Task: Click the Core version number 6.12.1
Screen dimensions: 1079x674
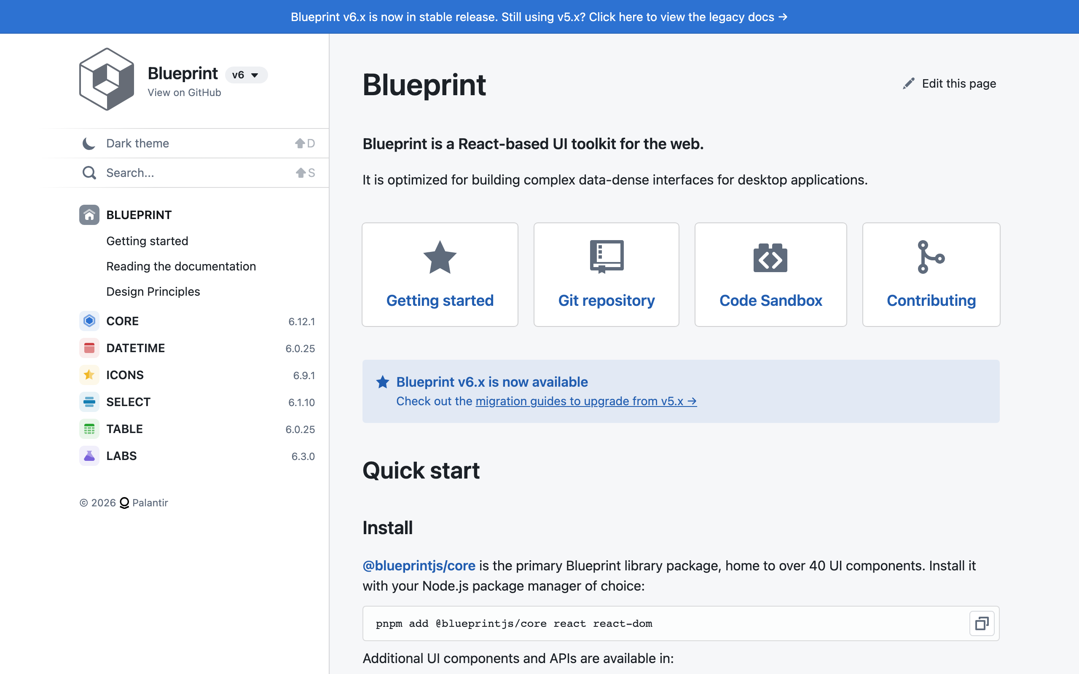Action: 301,322
